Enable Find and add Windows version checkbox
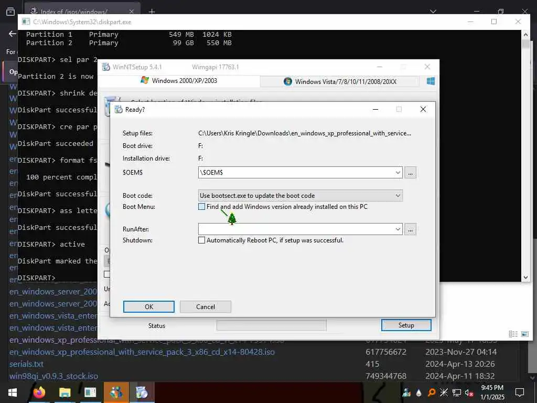537x403 pixels. 202,207
